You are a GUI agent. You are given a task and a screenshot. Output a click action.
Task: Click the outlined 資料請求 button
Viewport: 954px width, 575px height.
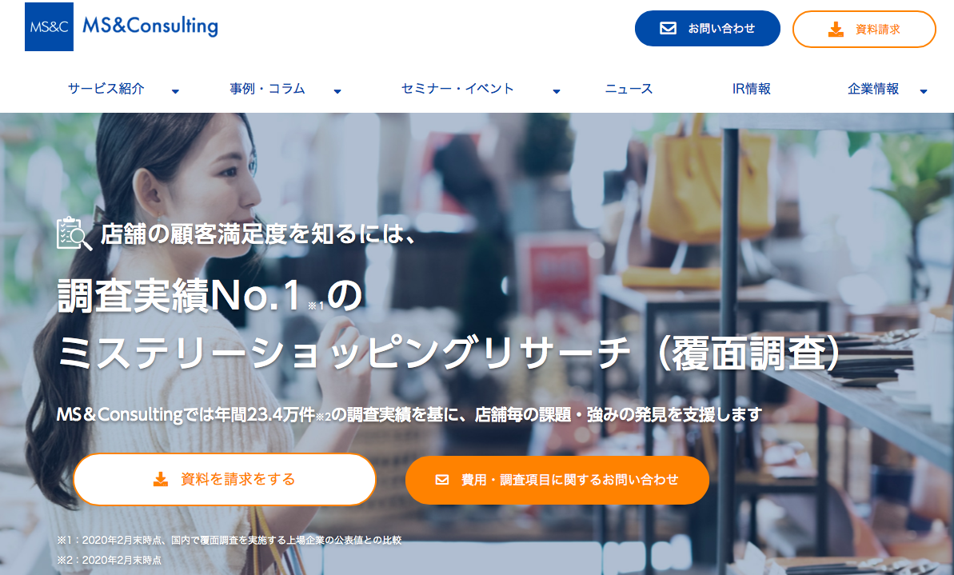coord(864,30)
